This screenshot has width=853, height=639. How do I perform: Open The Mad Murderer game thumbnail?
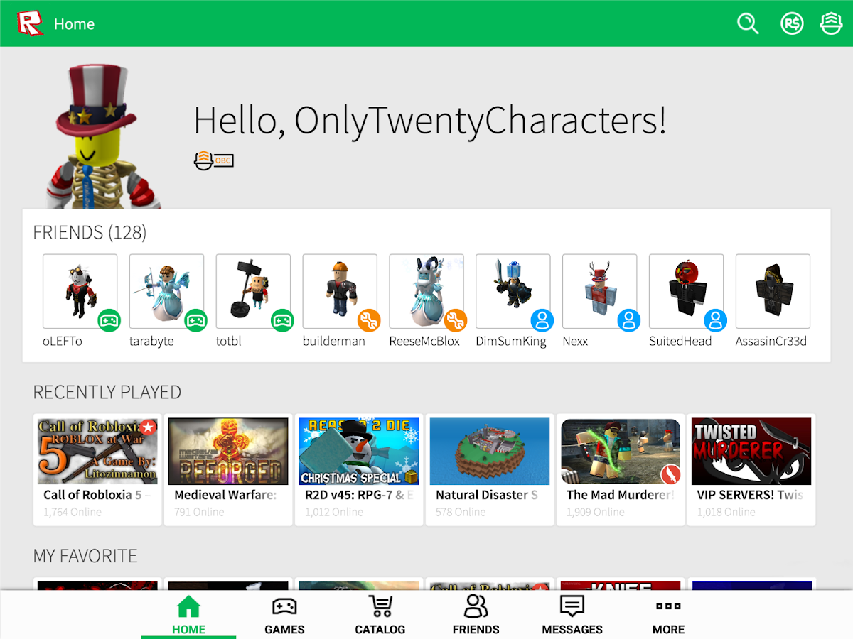[x=621, y=451]
